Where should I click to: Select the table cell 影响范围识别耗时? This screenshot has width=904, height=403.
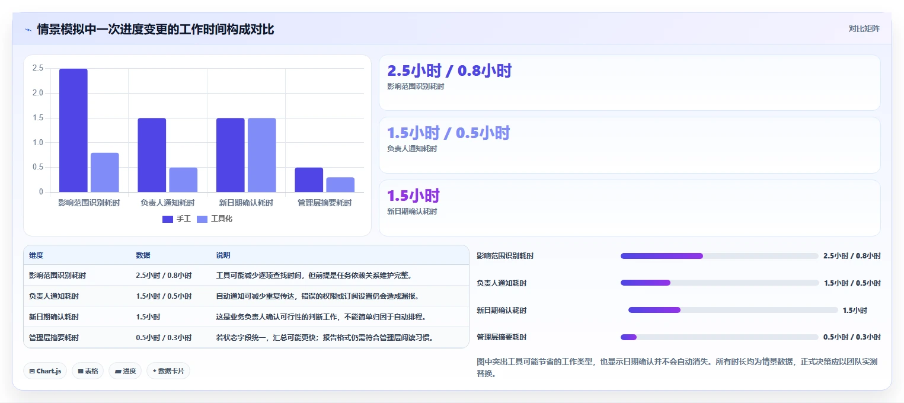point(58,276)
